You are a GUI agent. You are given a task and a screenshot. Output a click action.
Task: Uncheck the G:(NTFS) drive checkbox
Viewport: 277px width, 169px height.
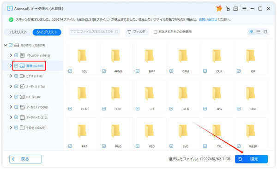11,45
